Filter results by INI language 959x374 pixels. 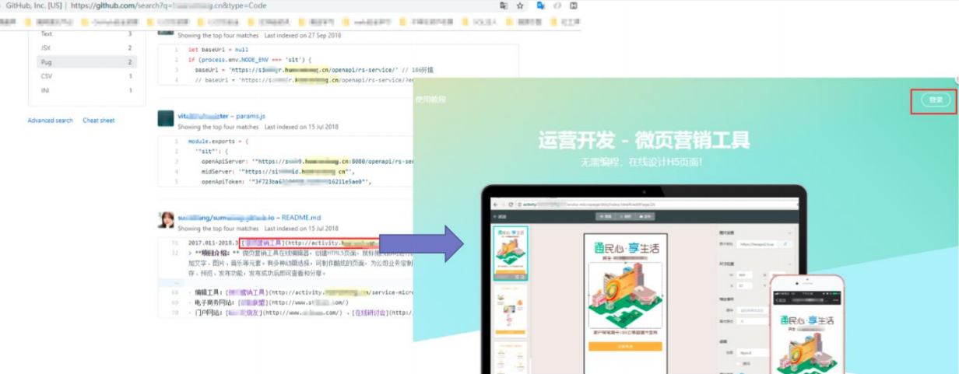[x=87, y=90]
